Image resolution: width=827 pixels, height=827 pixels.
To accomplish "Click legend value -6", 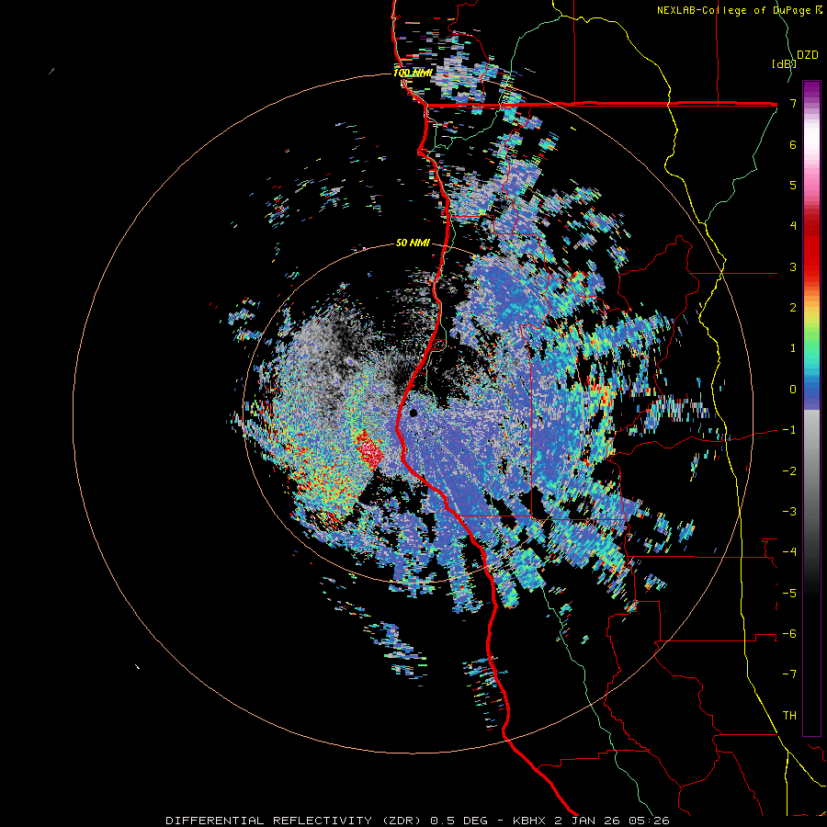I will pyautogui.click(x=789, y=634).
